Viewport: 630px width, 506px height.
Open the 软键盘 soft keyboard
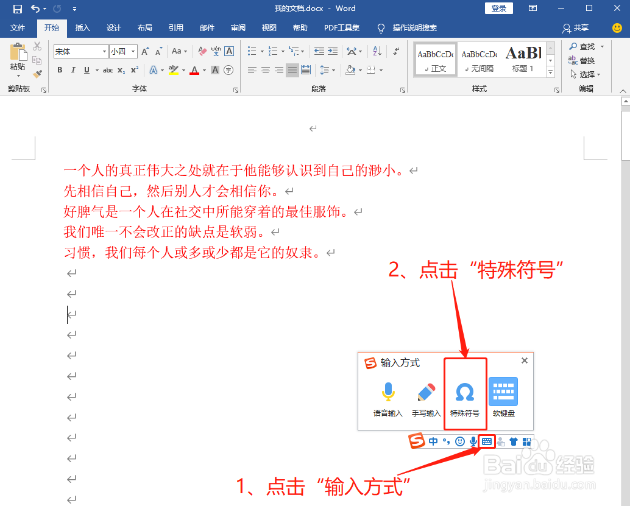503,393
